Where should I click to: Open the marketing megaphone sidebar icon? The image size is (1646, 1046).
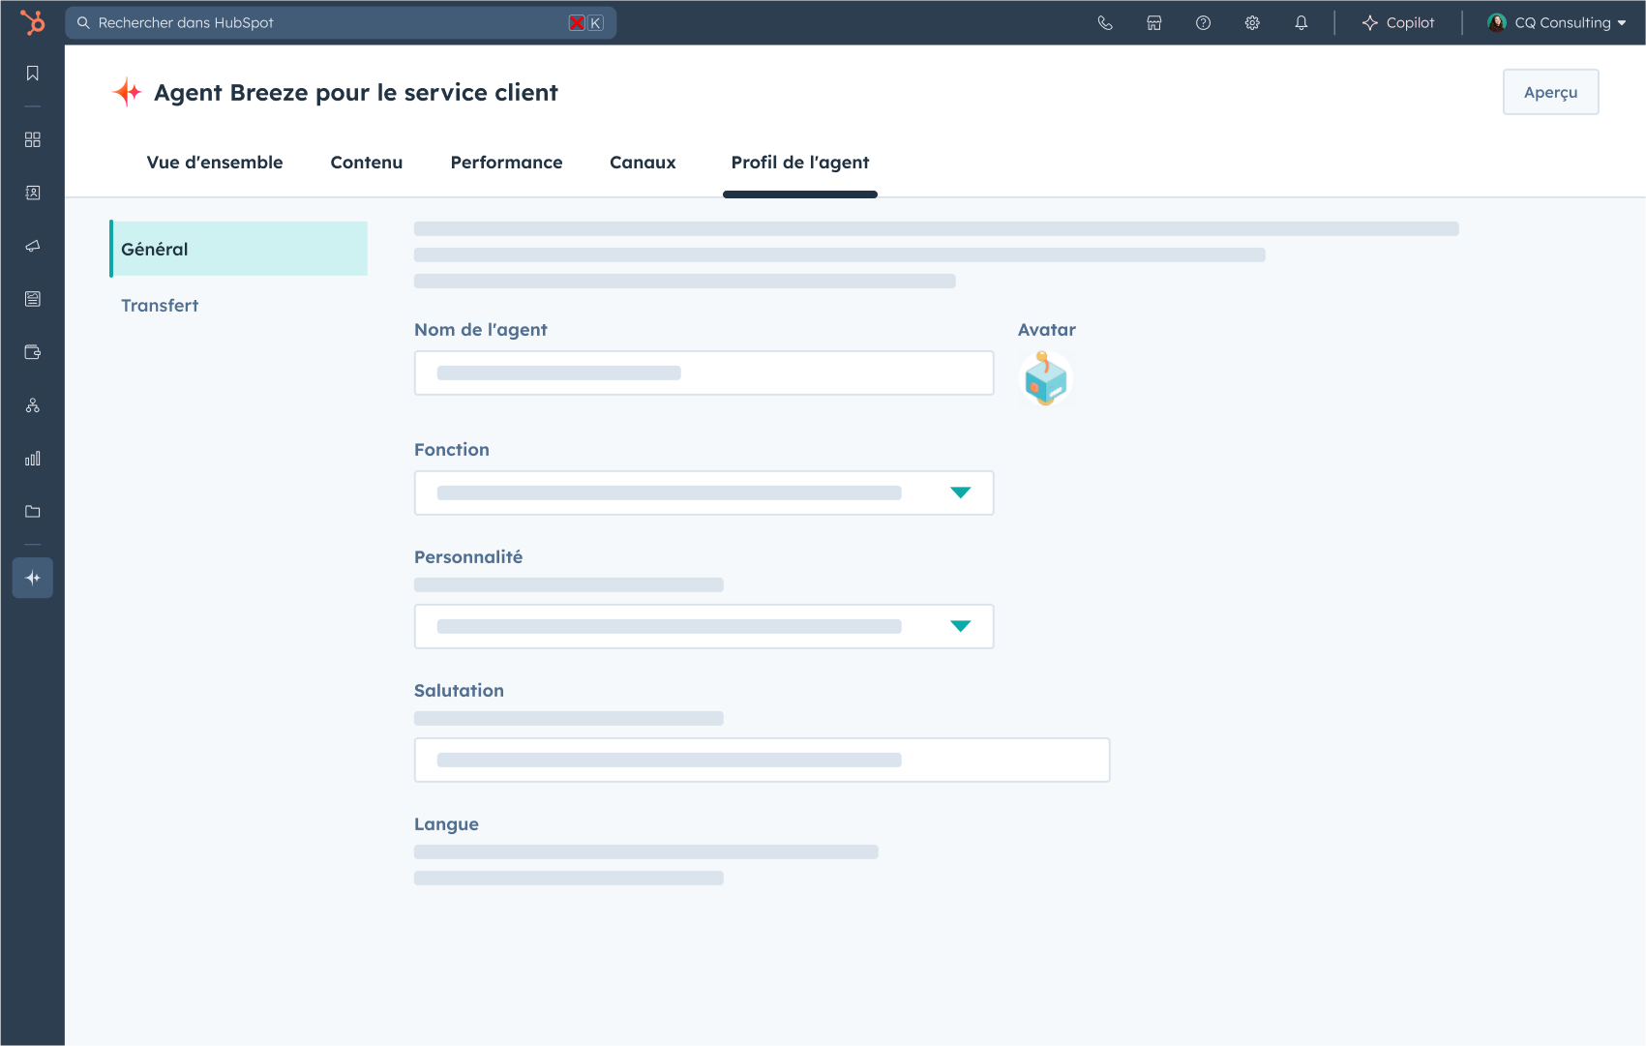pyautogui.click(x=33, y=246)
